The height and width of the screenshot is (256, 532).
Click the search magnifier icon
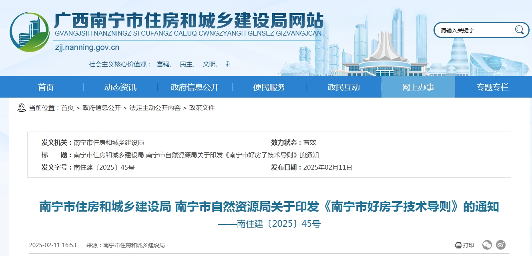(x=519, y=30)
